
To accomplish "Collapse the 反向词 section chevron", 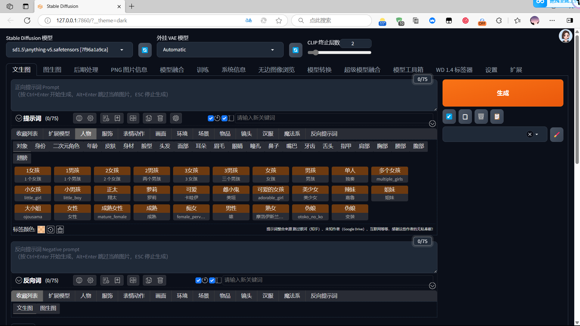I will [x=19, y=280].
